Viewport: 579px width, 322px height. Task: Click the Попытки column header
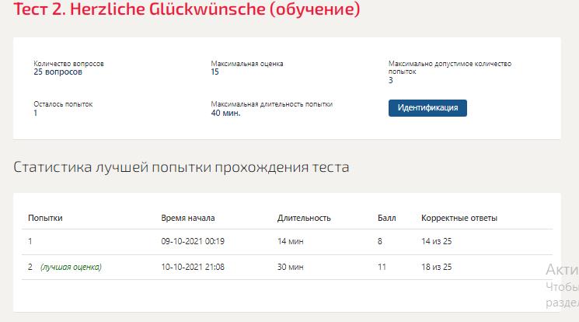click(x=45, y=218)
